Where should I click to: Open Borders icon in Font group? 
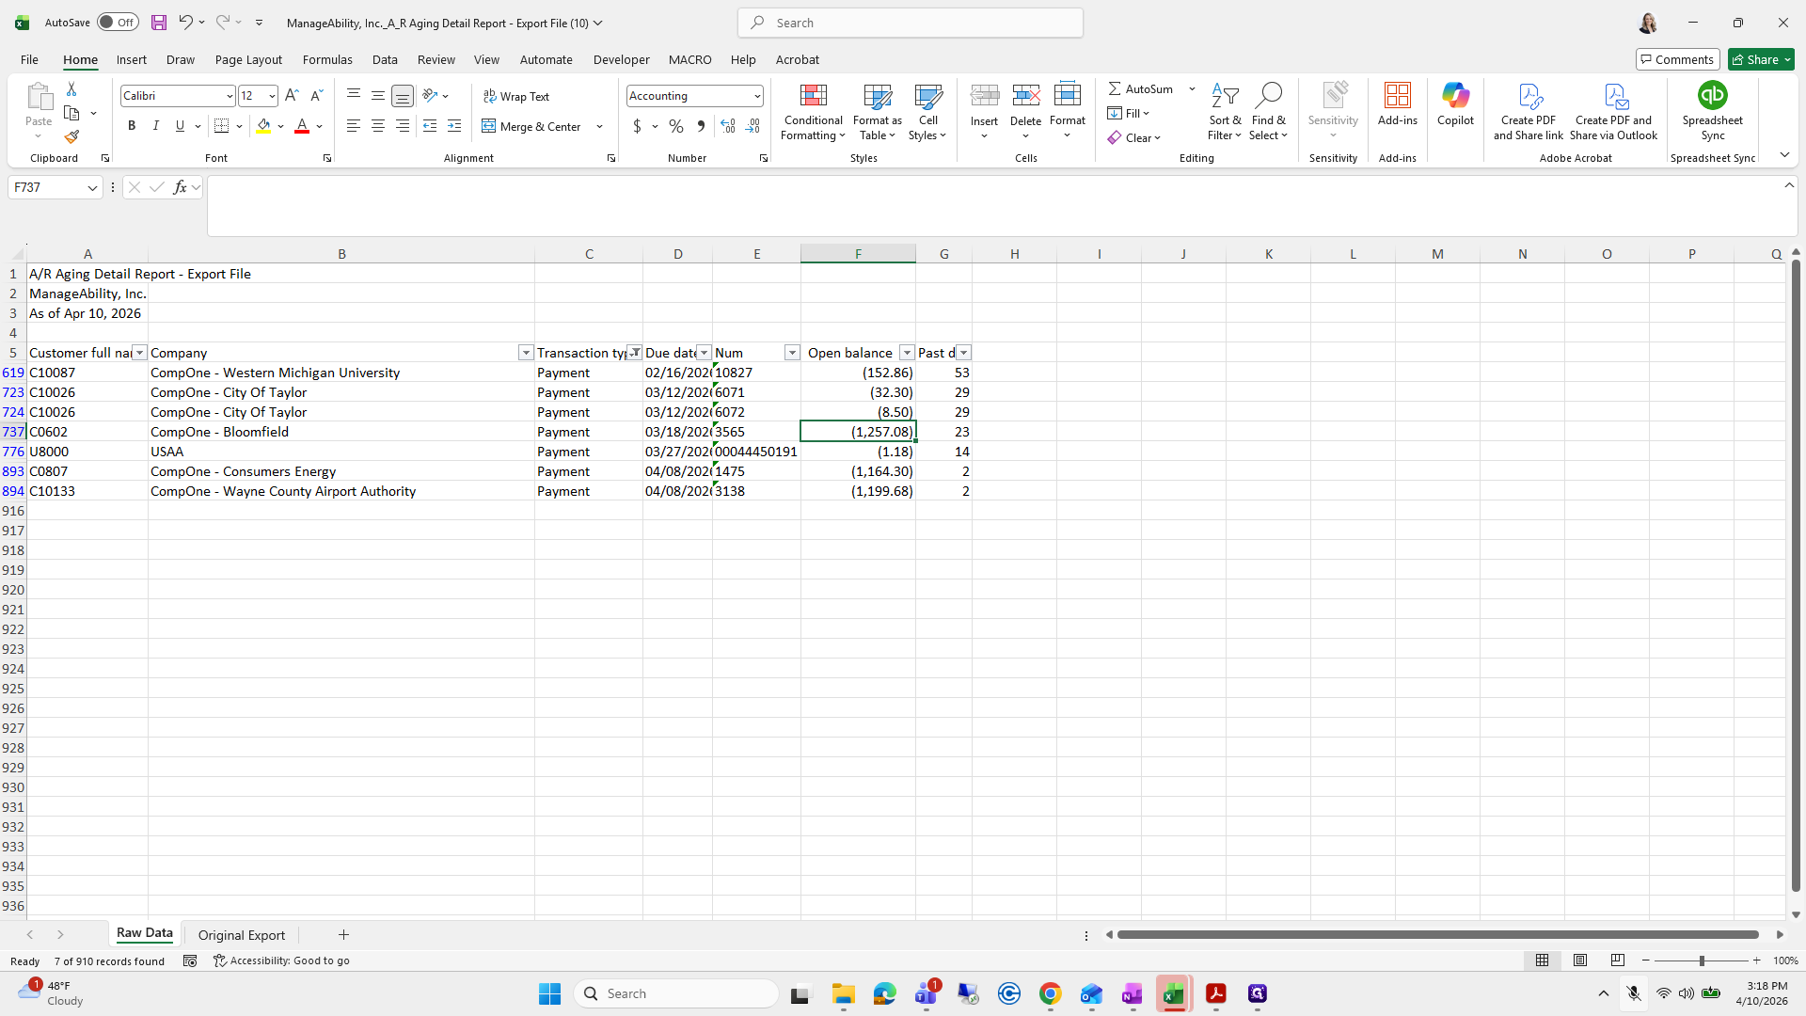coord(222,126)
